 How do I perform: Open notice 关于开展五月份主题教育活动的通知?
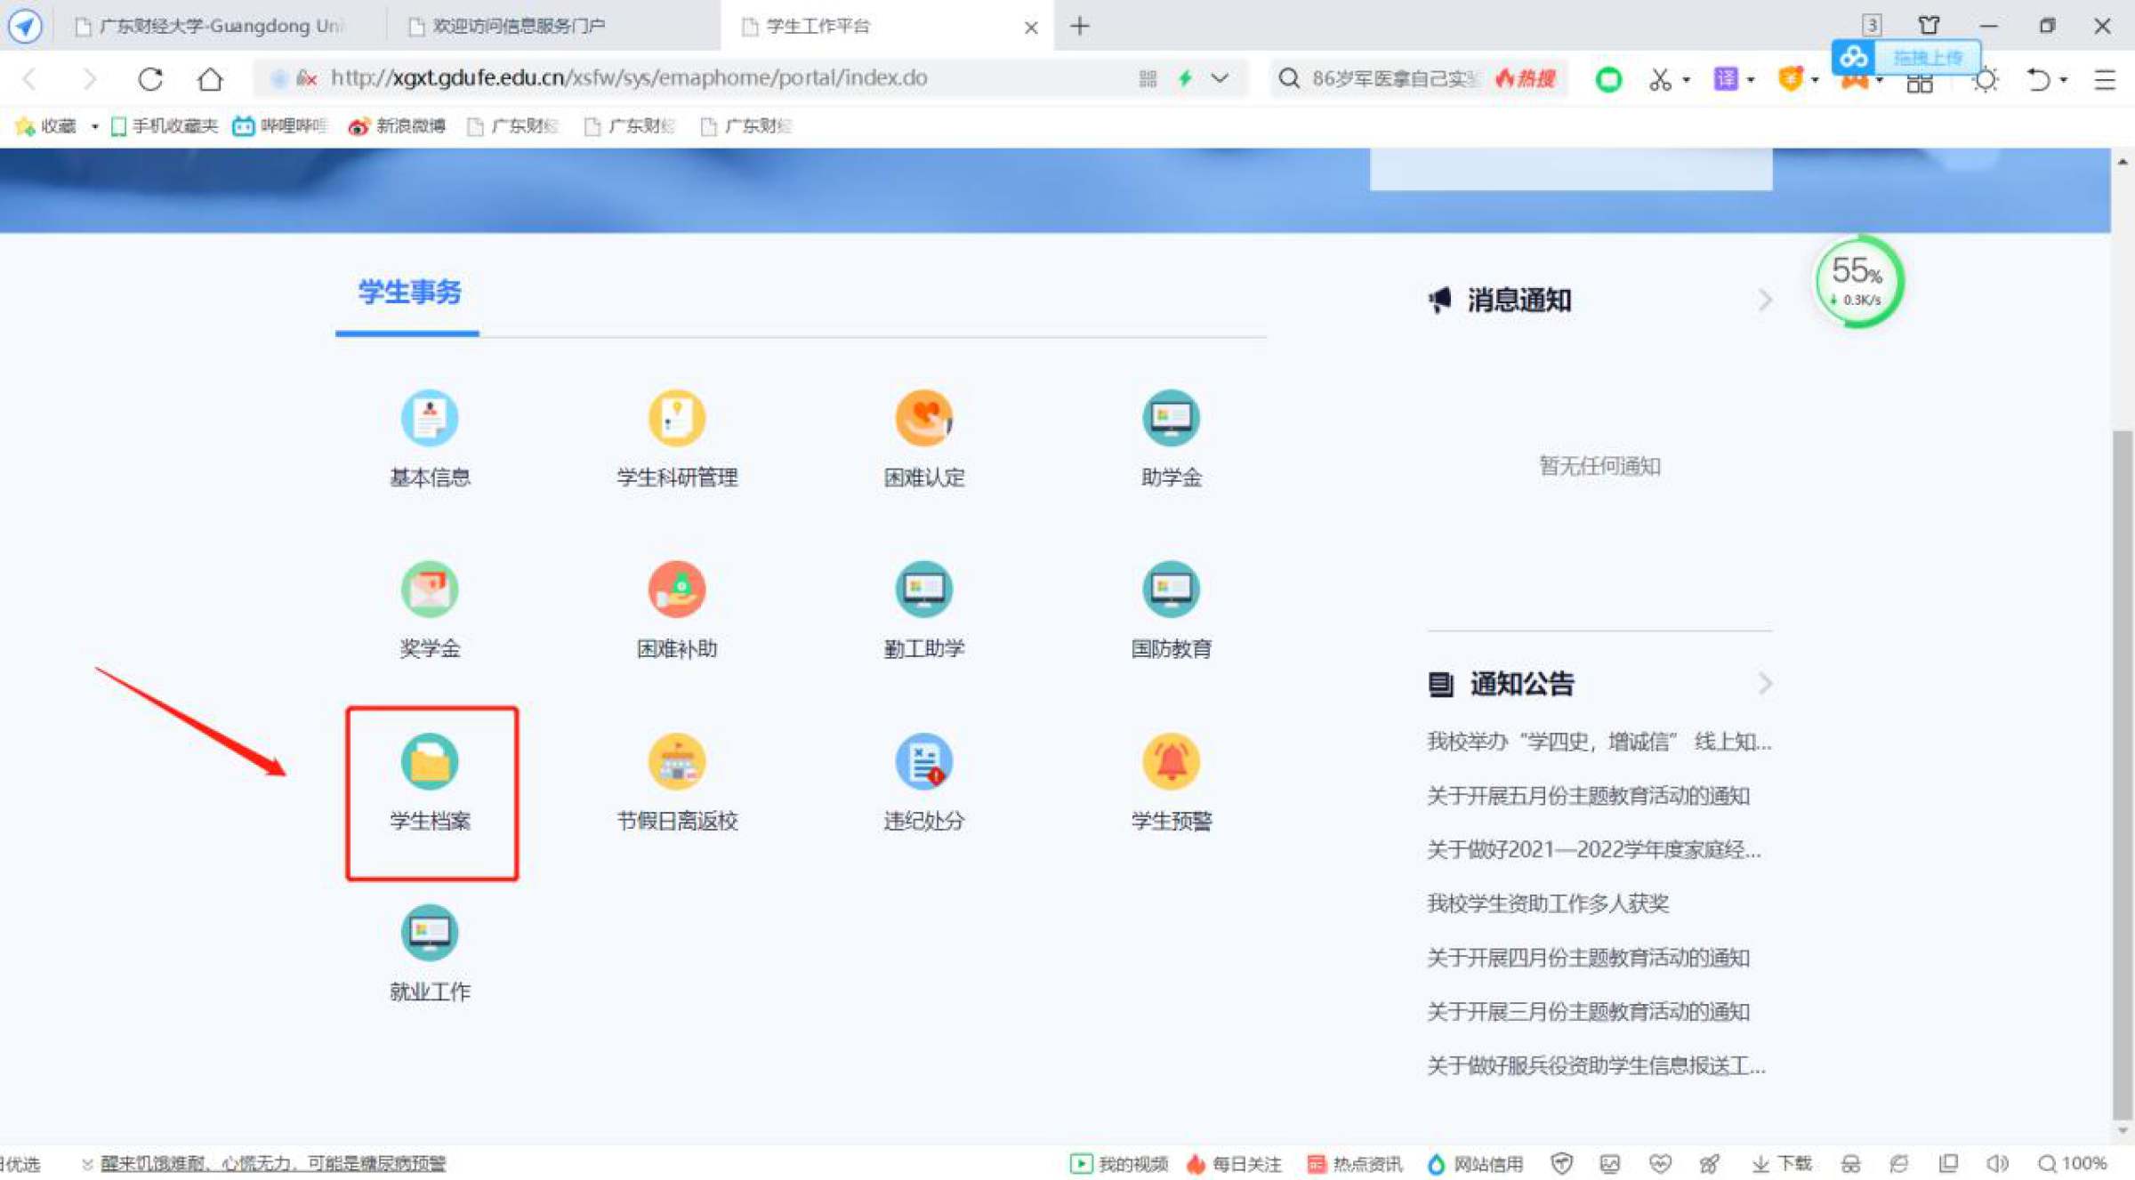[1588, 796]
